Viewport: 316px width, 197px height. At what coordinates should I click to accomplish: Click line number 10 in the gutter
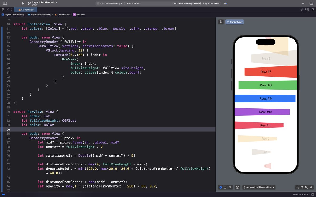8,24
